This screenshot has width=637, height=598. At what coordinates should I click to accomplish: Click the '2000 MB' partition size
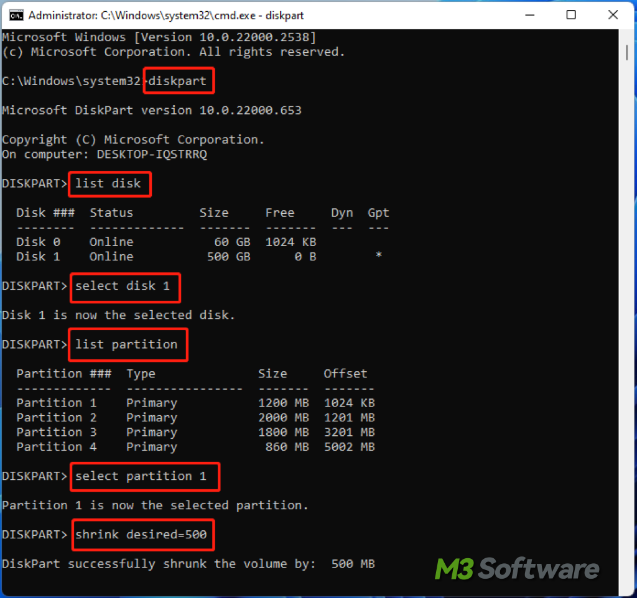(283, 417)
